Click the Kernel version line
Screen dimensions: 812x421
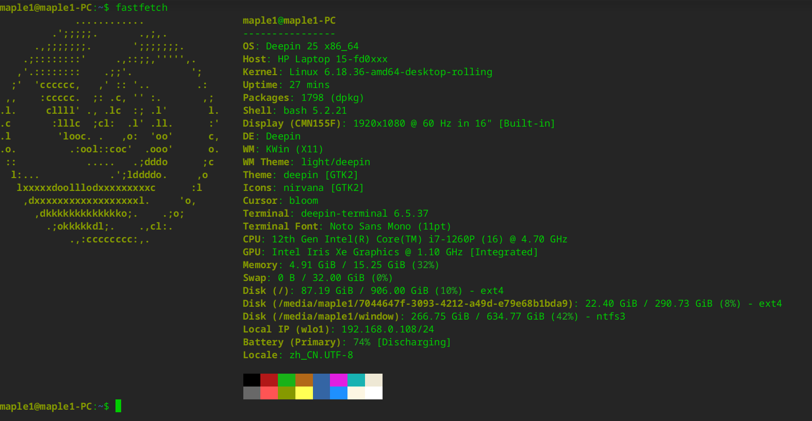368,72
